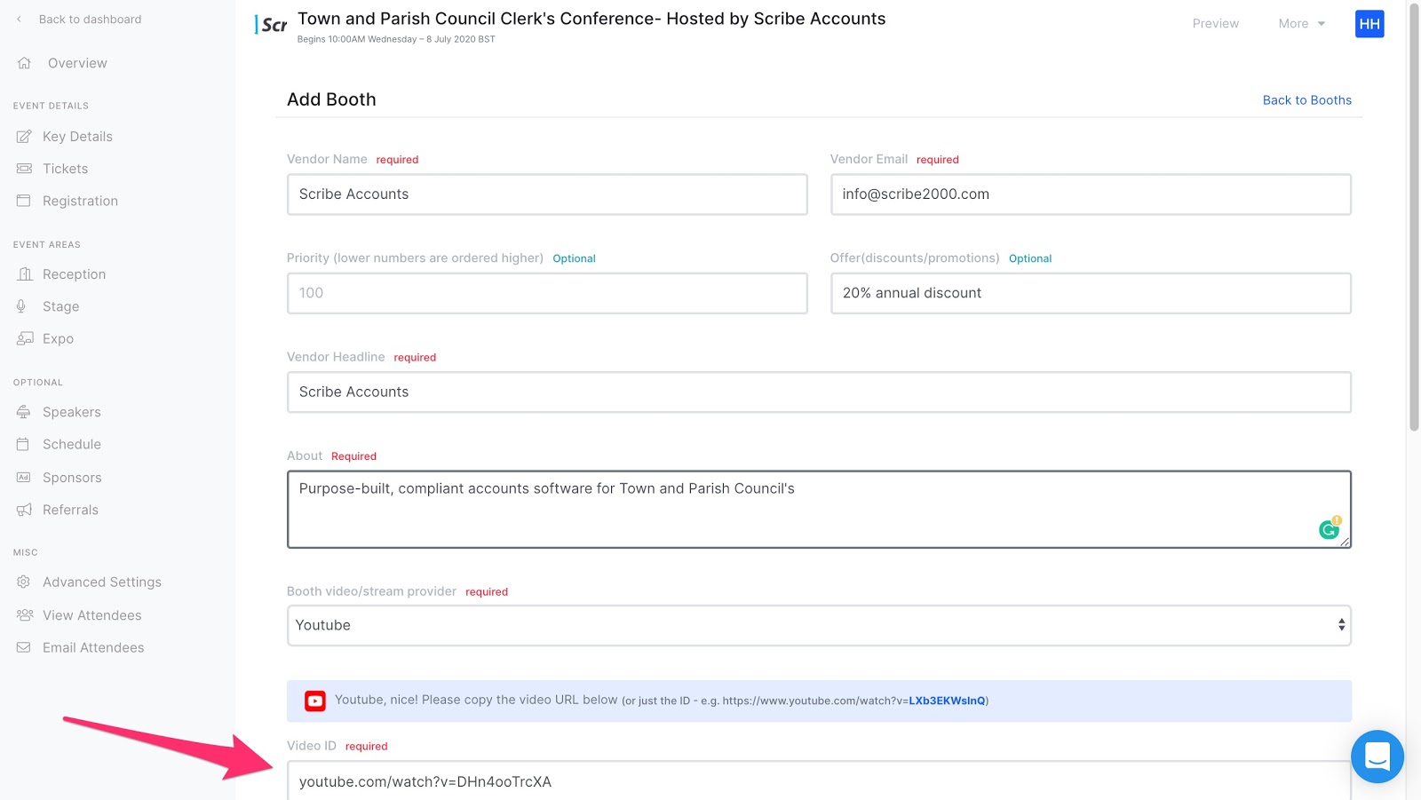
Task: Click the red YouTube icon in hint
Action: pyautogui.click(x=314, y=701)
